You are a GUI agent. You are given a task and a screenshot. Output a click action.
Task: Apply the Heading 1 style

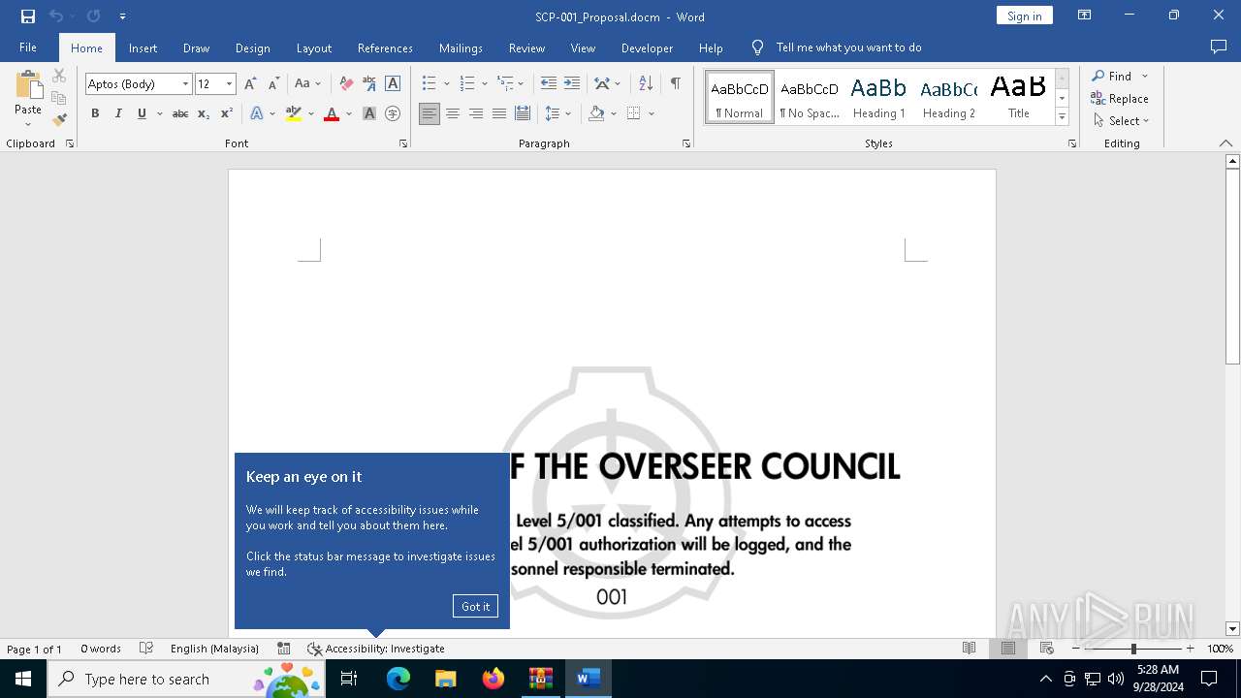click(878, 97)
